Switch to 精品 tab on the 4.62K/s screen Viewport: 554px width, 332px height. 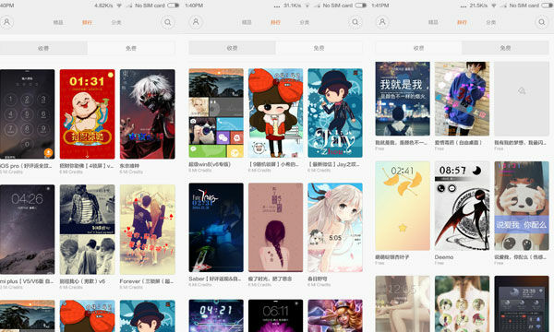(58, 22)
